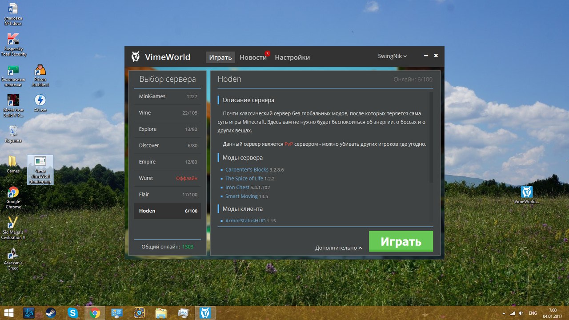569x320 pixels.
Task: Click the Hoden server title heading
Action: pos(229,79)
